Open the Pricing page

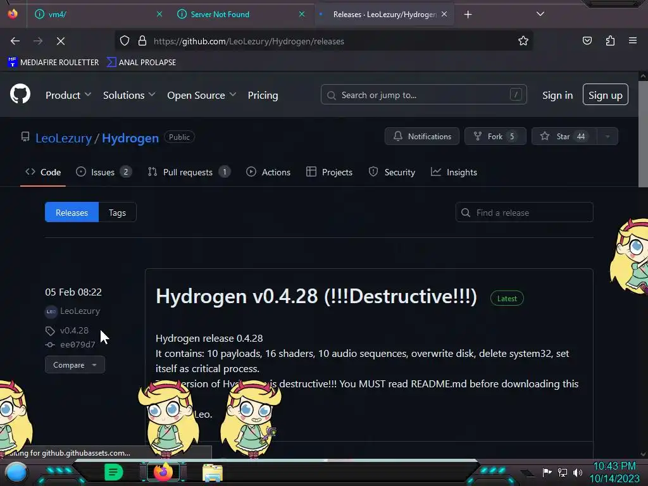click(x=263, y=95)
